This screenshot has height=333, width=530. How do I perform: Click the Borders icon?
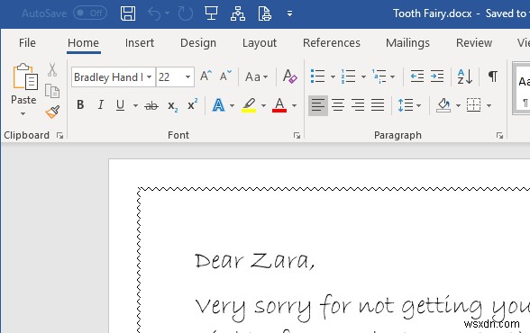click(x=473, y=105)
